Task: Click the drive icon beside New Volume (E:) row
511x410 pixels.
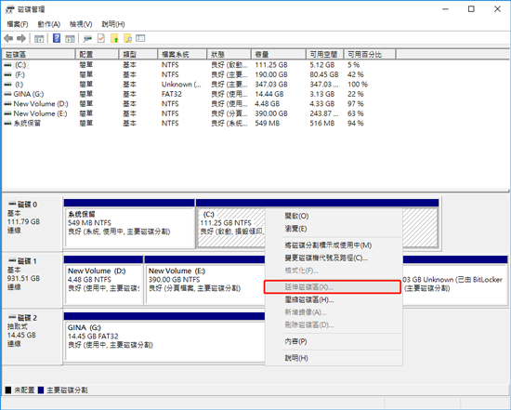Action: point(7,113)
